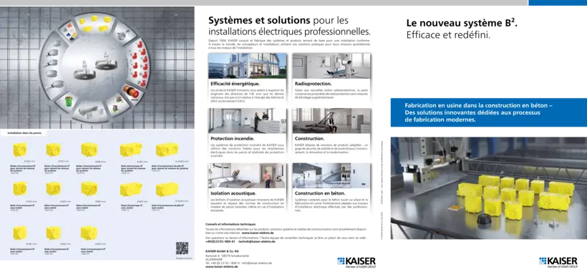Screen dimensions: 587x277
Task: Click the KAISER logo under the factory photo
Action: tap(558, 262)
